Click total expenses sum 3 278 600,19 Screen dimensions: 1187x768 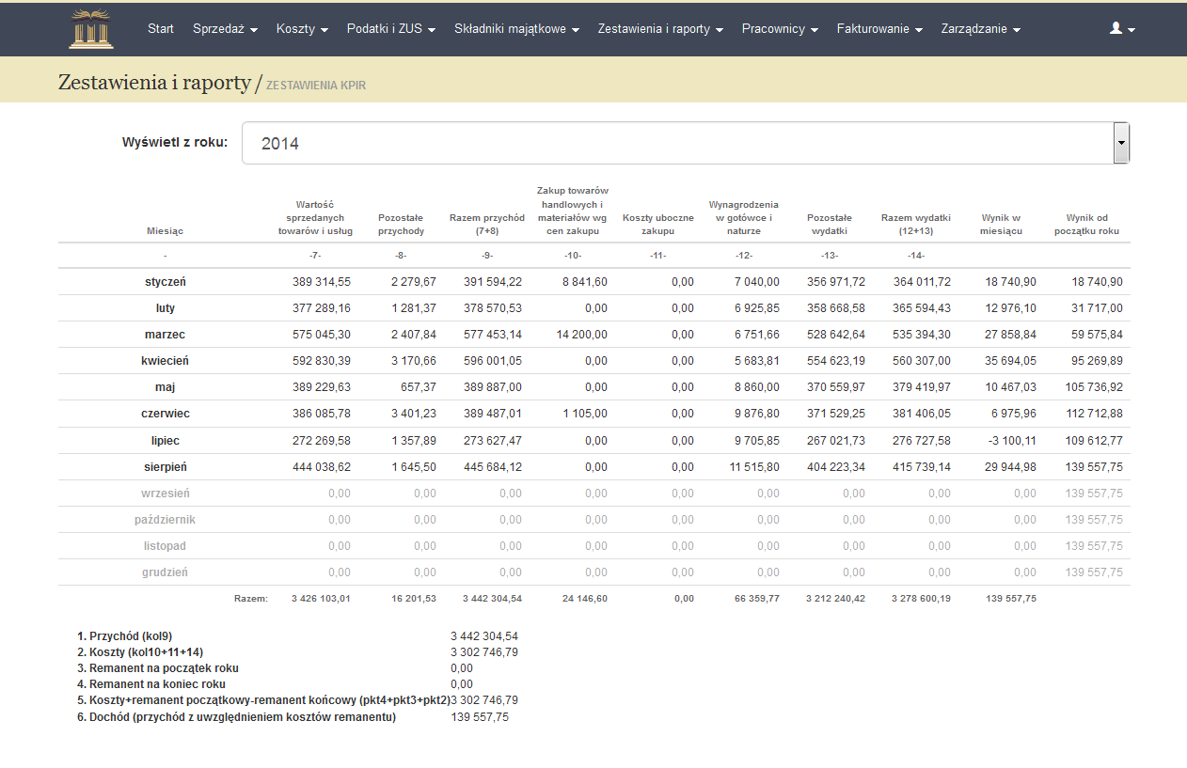[922, 598]
